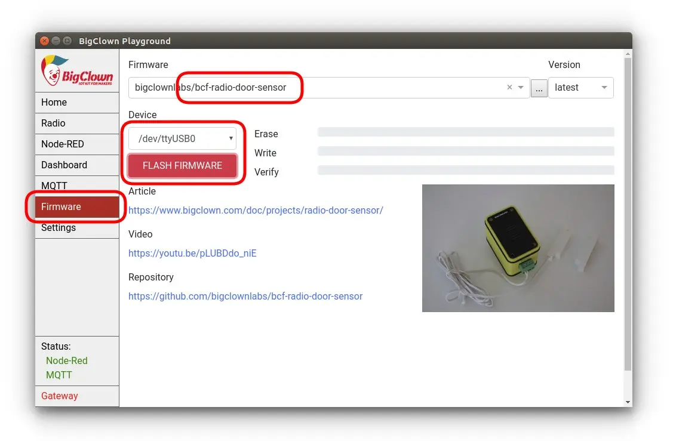
Task: Expand the firmware list dropdown arrow
Action: 521,88
